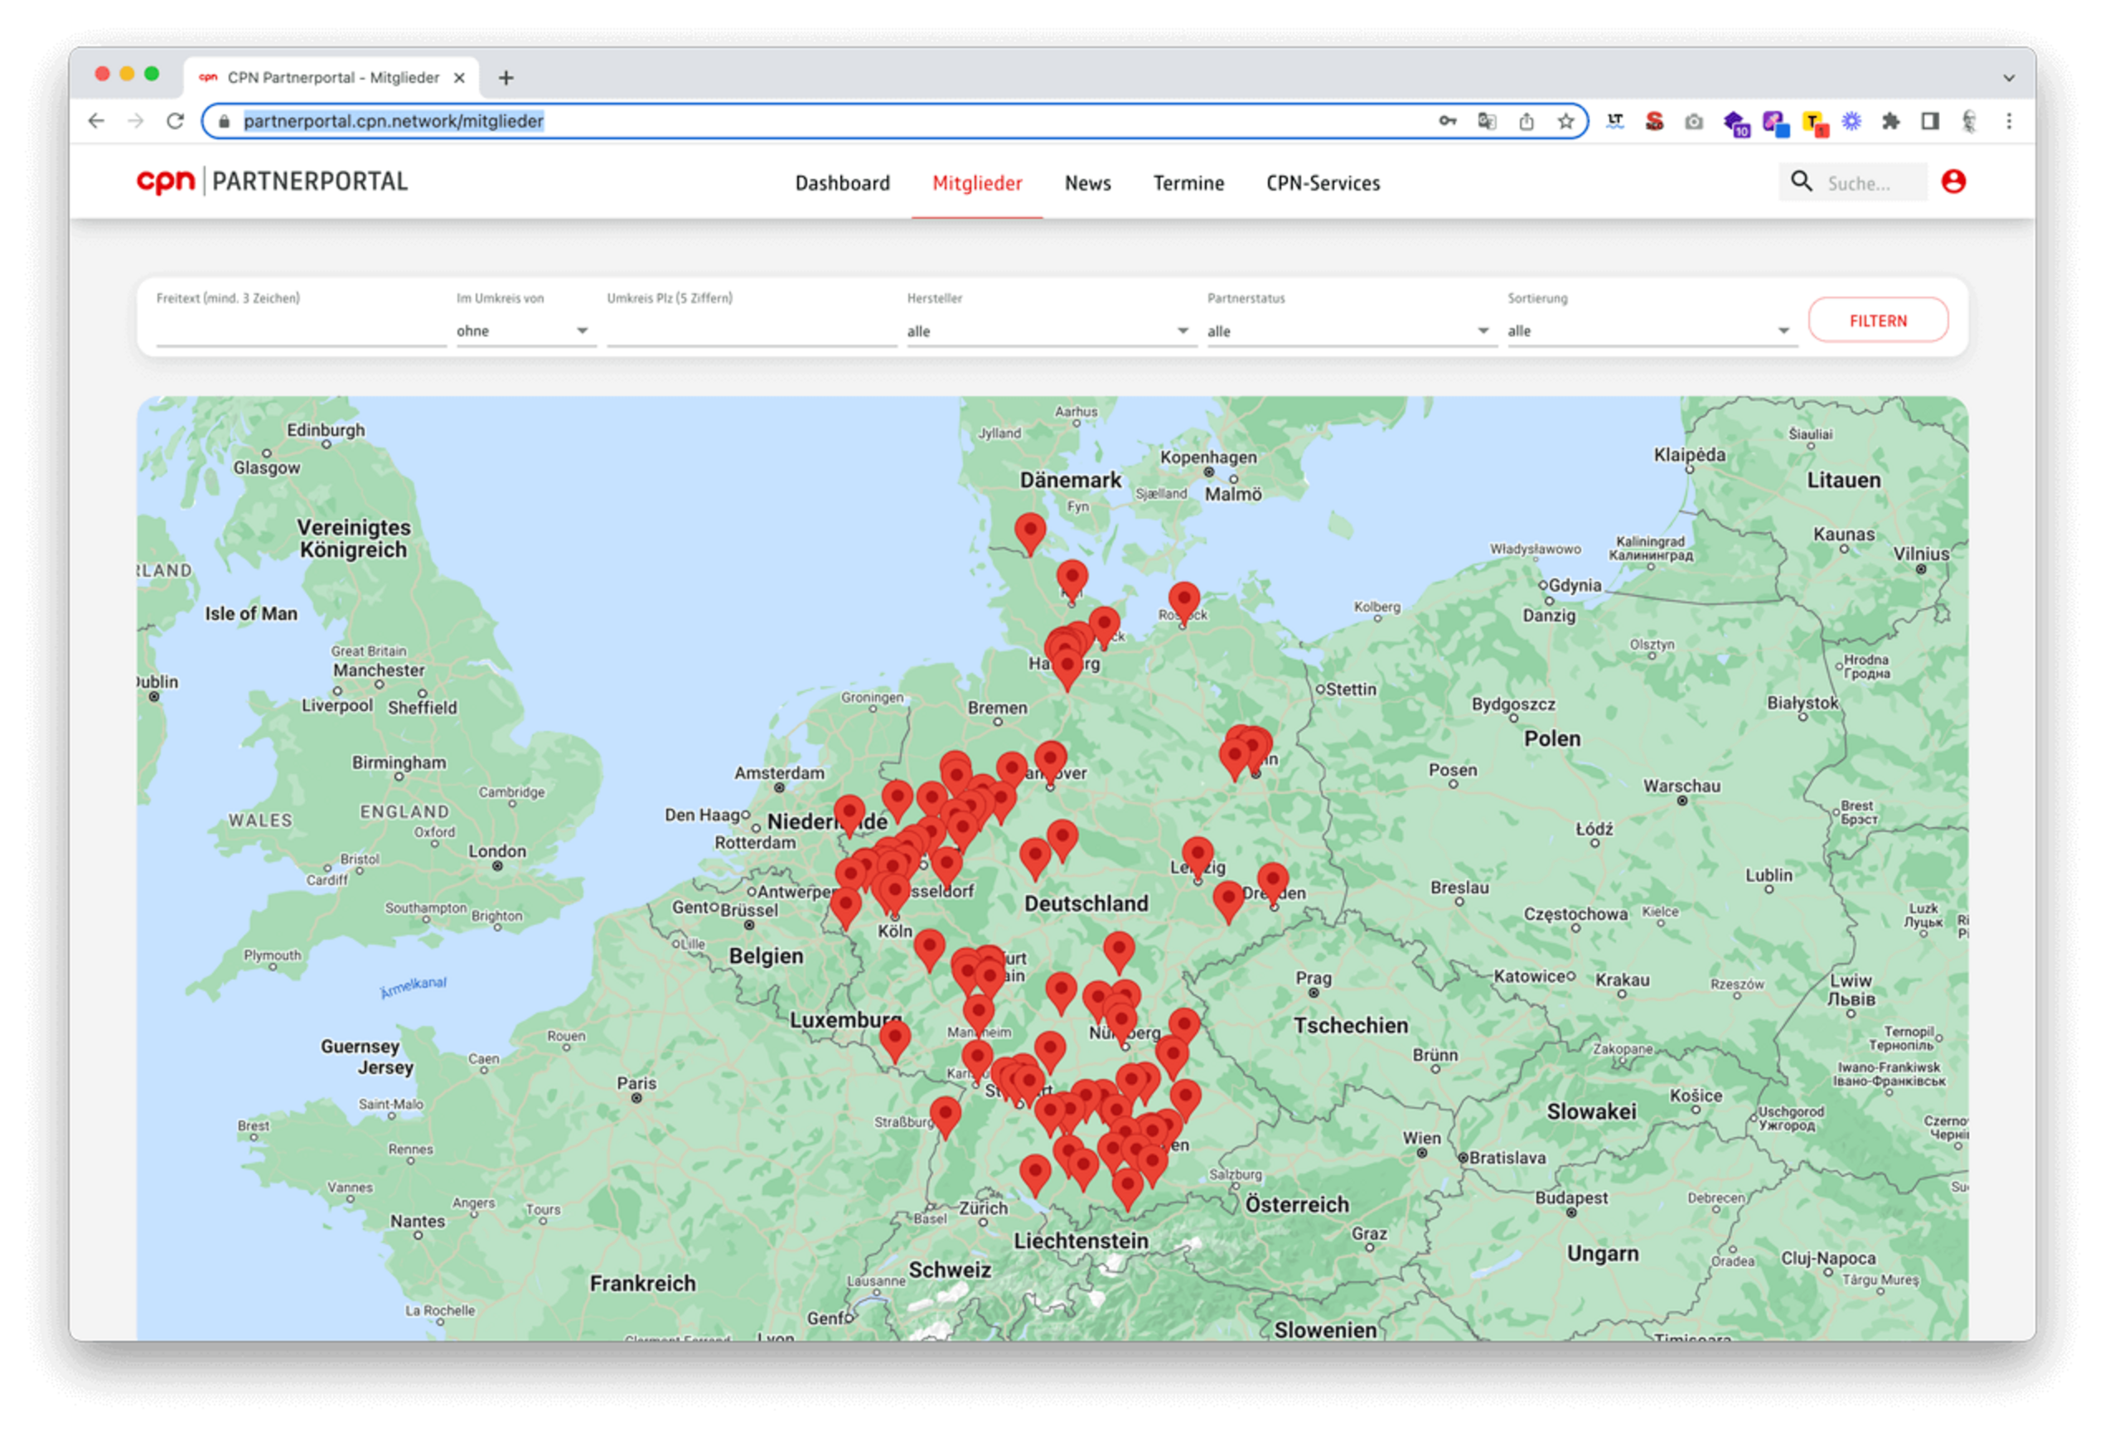2105x1432 pixels.
Task: Open the Termine menu item
Action: click(x=1188, y=183)
